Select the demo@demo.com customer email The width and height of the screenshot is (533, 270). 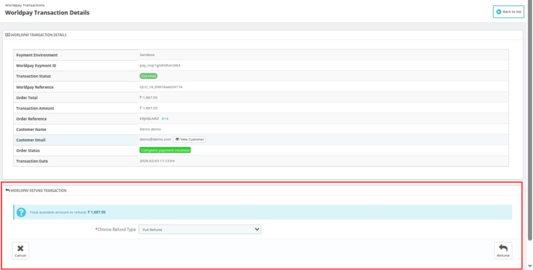point(155,139)
